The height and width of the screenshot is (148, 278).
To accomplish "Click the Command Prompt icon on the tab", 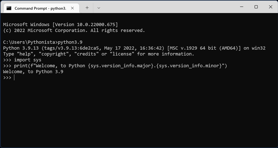I will (8, 8).
